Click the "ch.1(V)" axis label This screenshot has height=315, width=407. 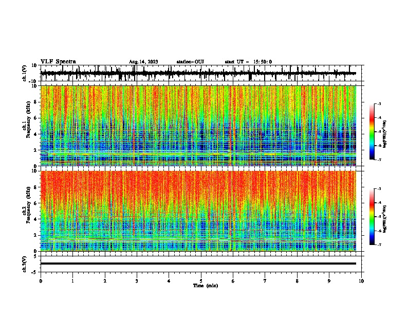click(x=24, y=73)
